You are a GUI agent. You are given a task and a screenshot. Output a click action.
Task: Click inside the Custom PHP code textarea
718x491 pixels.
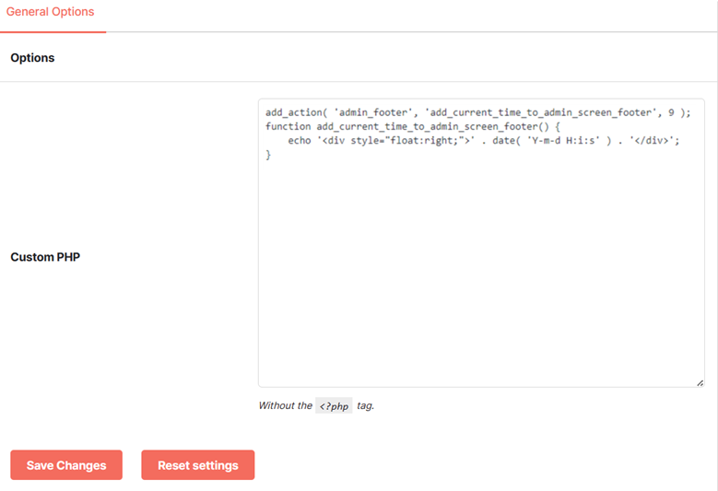click(x=481, y=243)
